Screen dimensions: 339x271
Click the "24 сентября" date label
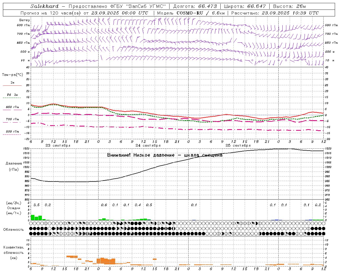pyautogui.click(x=148, y=145)
